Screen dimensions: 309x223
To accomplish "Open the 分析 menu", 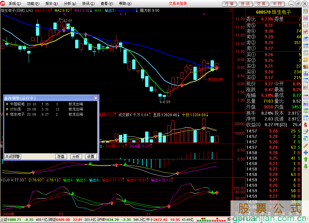I will pyautogui.click(x=69, y=4).
